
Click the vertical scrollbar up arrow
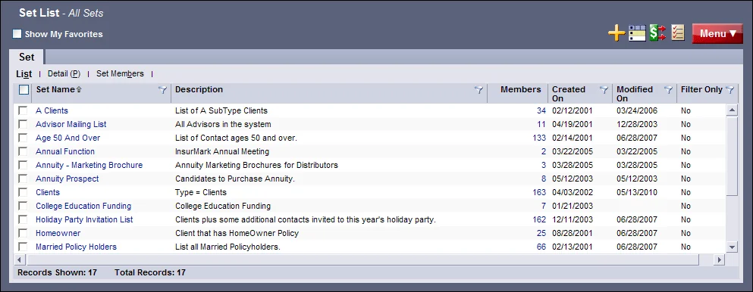point(732,110)
